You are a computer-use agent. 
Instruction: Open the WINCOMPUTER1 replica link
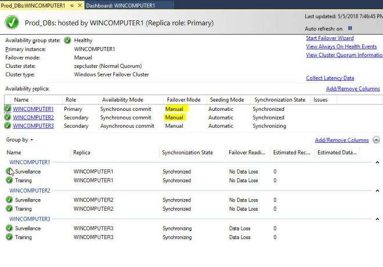[33, 109]
